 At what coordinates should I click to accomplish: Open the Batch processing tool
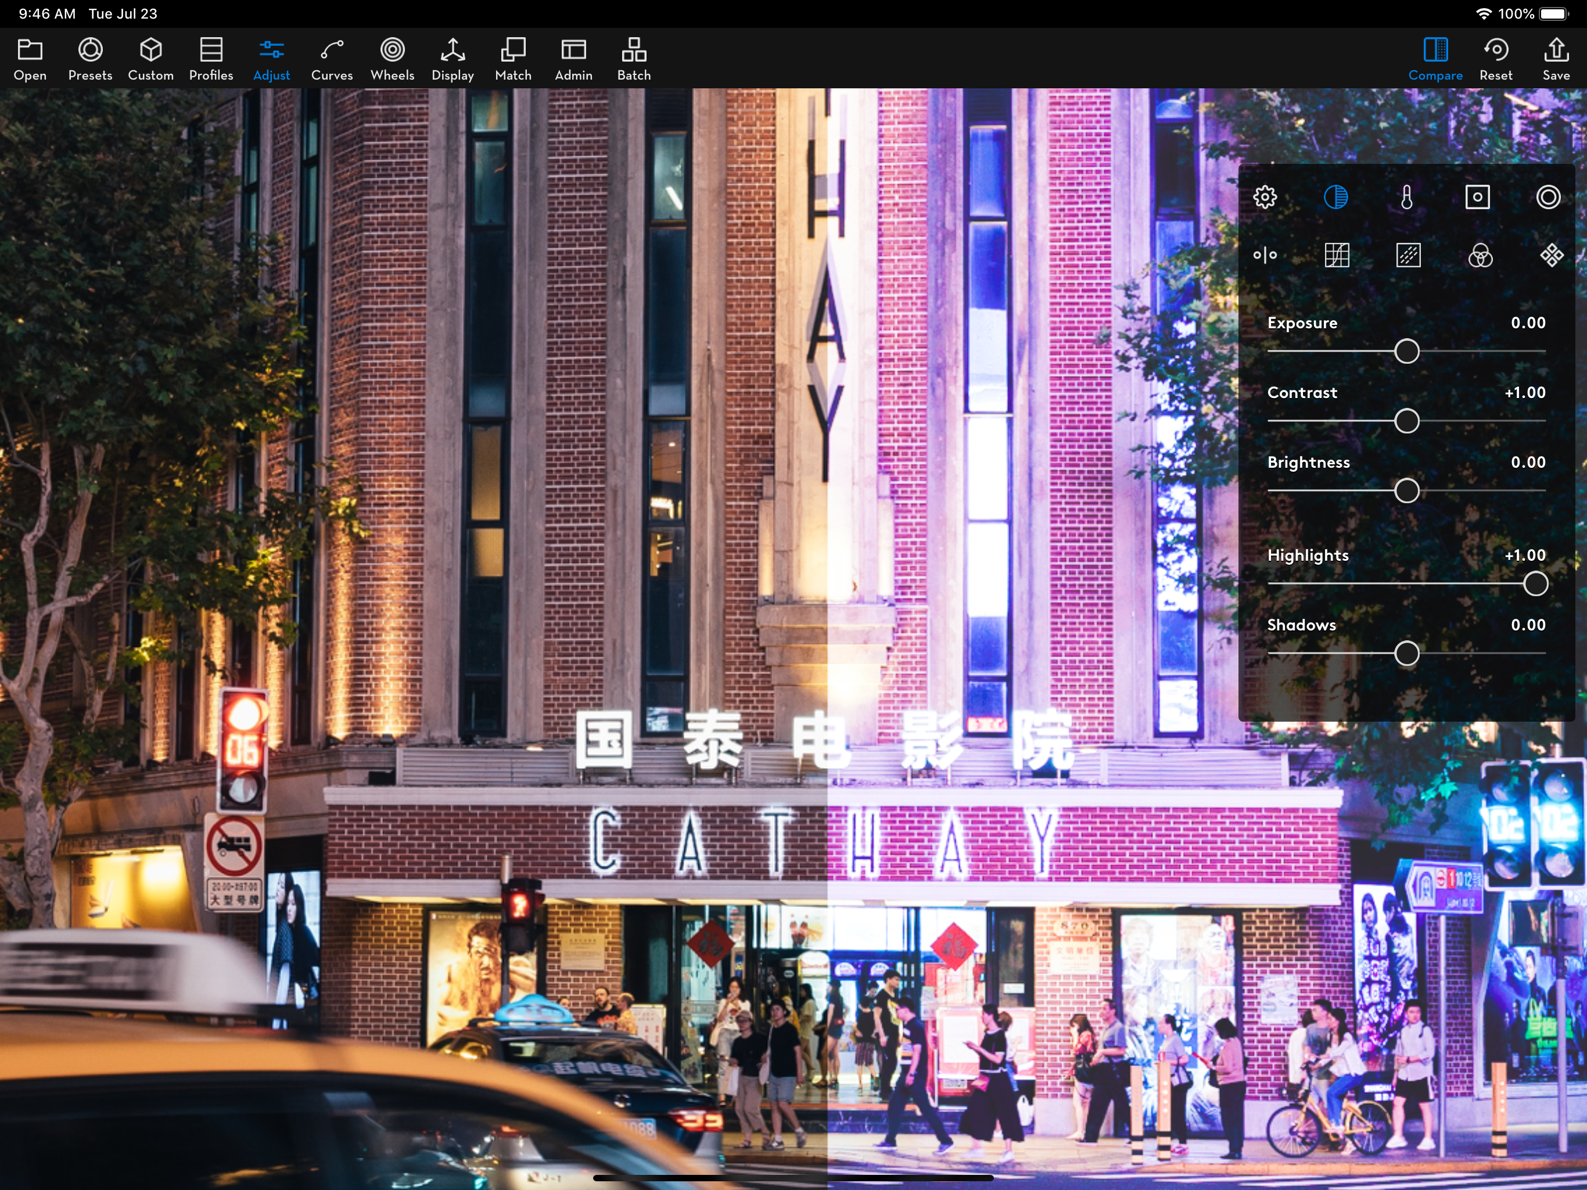point(634,59)
